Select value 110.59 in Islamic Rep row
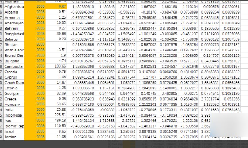This screenshot has height=148, width=248. (x=56, y=126)
